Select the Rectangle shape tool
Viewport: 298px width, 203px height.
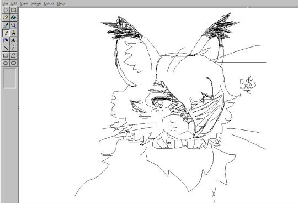[6, 56]
